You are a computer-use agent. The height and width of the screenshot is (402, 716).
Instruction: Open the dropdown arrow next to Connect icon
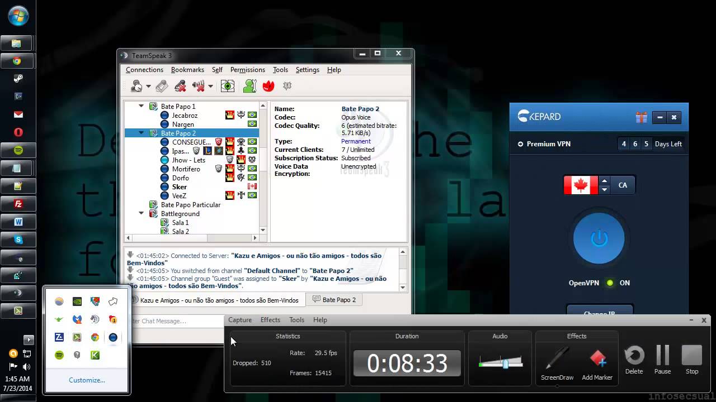[x=148, y=87]
